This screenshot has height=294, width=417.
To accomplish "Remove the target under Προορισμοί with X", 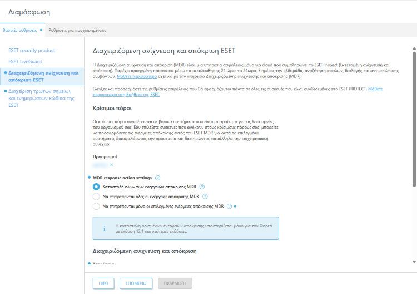I will pos(112,165).
